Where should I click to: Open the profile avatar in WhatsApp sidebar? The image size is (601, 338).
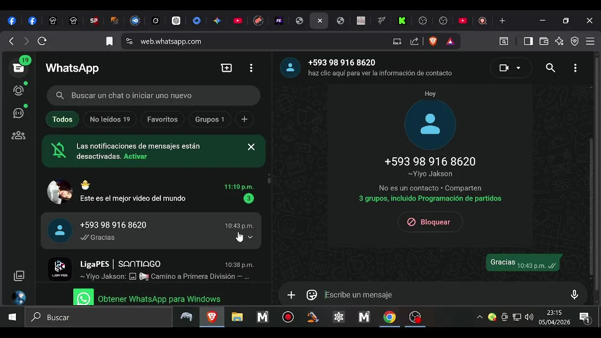19,298
